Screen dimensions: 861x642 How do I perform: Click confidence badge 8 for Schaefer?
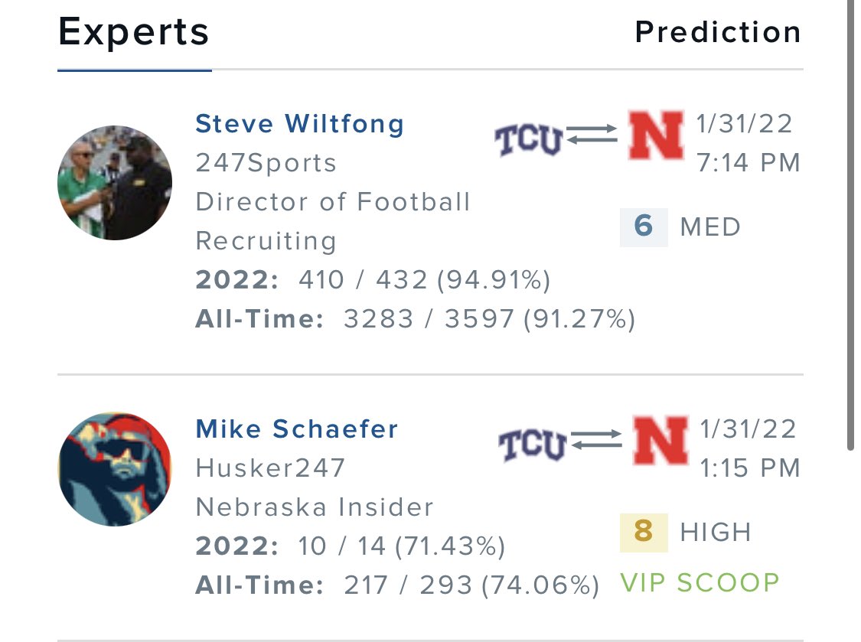[x=644, y=533]
